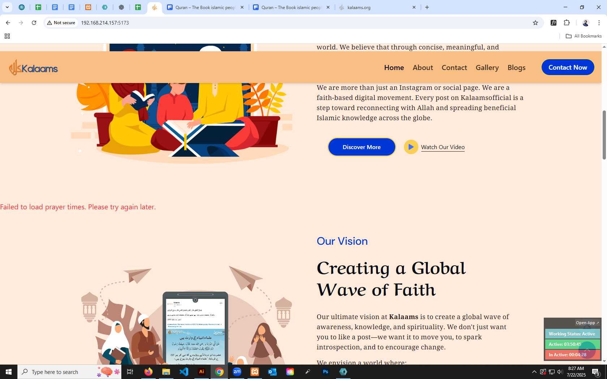
Task: Close the kalaams.org tab
Action: 414,7
